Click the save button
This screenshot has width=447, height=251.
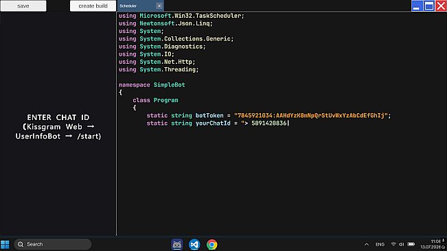pos(23,5)
